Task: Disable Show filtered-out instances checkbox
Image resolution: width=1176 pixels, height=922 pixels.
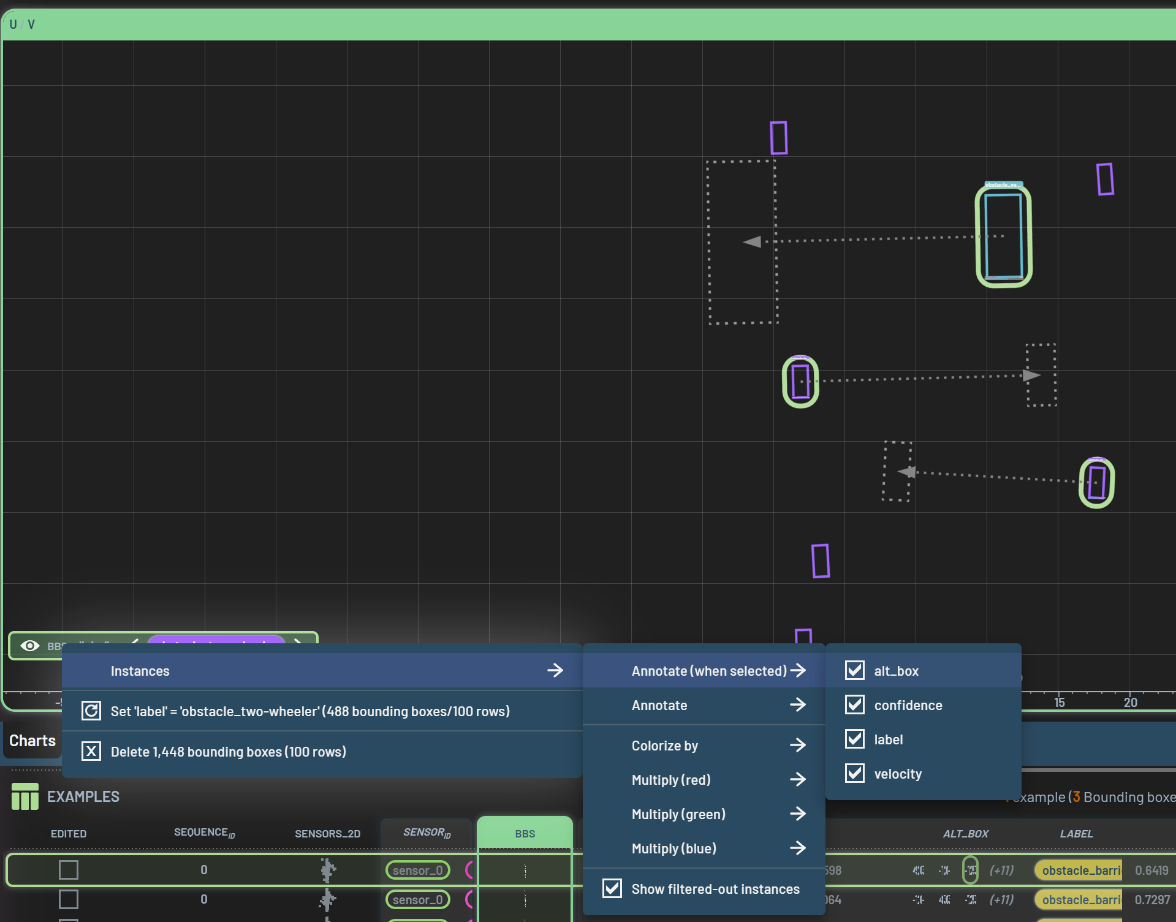Action: point(612,888)
